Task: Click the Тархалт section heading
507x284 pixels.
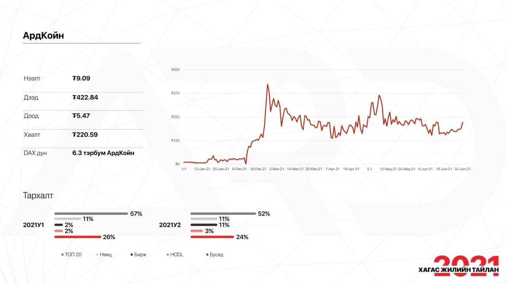Action: [x=38, y=196]
